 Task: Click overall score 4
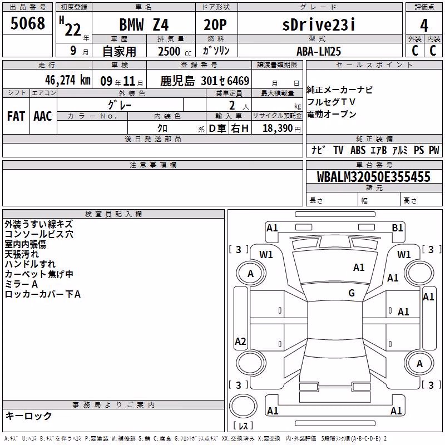(x=424, y=26)
